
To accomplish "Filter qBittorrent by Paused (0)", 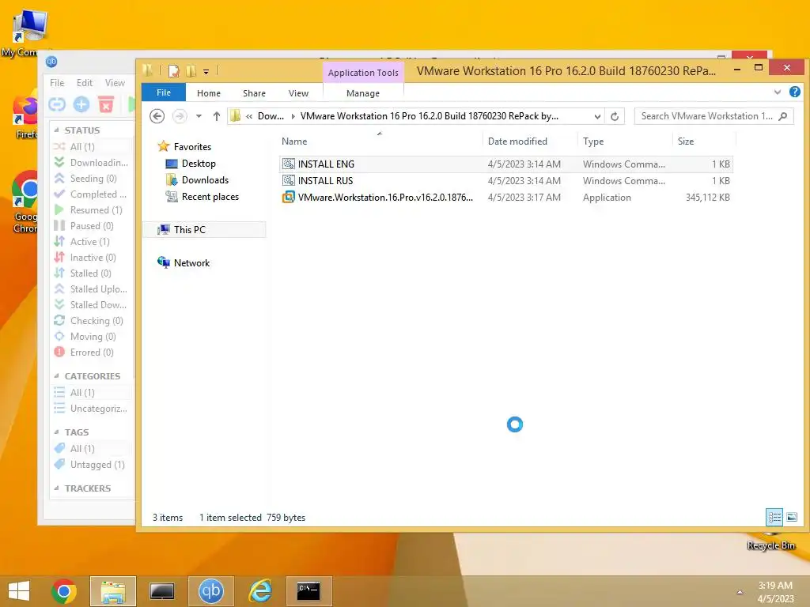I will 92,226.
